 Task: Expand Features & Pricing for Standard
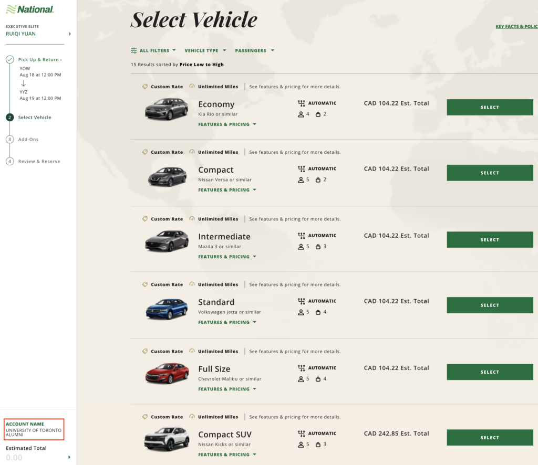coord(227,322)
